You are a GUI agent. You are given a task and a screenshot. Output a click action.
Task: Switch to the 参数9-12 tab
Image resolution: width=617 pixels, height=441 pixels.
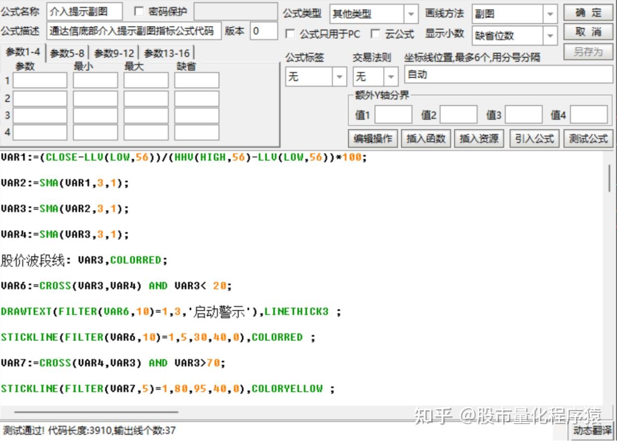[x=114, y=53]
